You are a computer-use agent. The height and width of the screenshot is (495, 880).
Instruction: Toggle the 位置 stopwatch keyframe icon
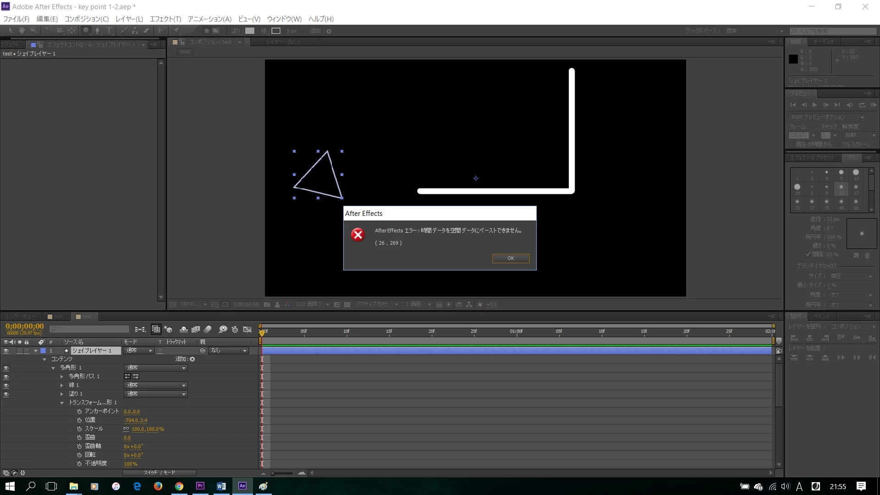tap(79, 420)
